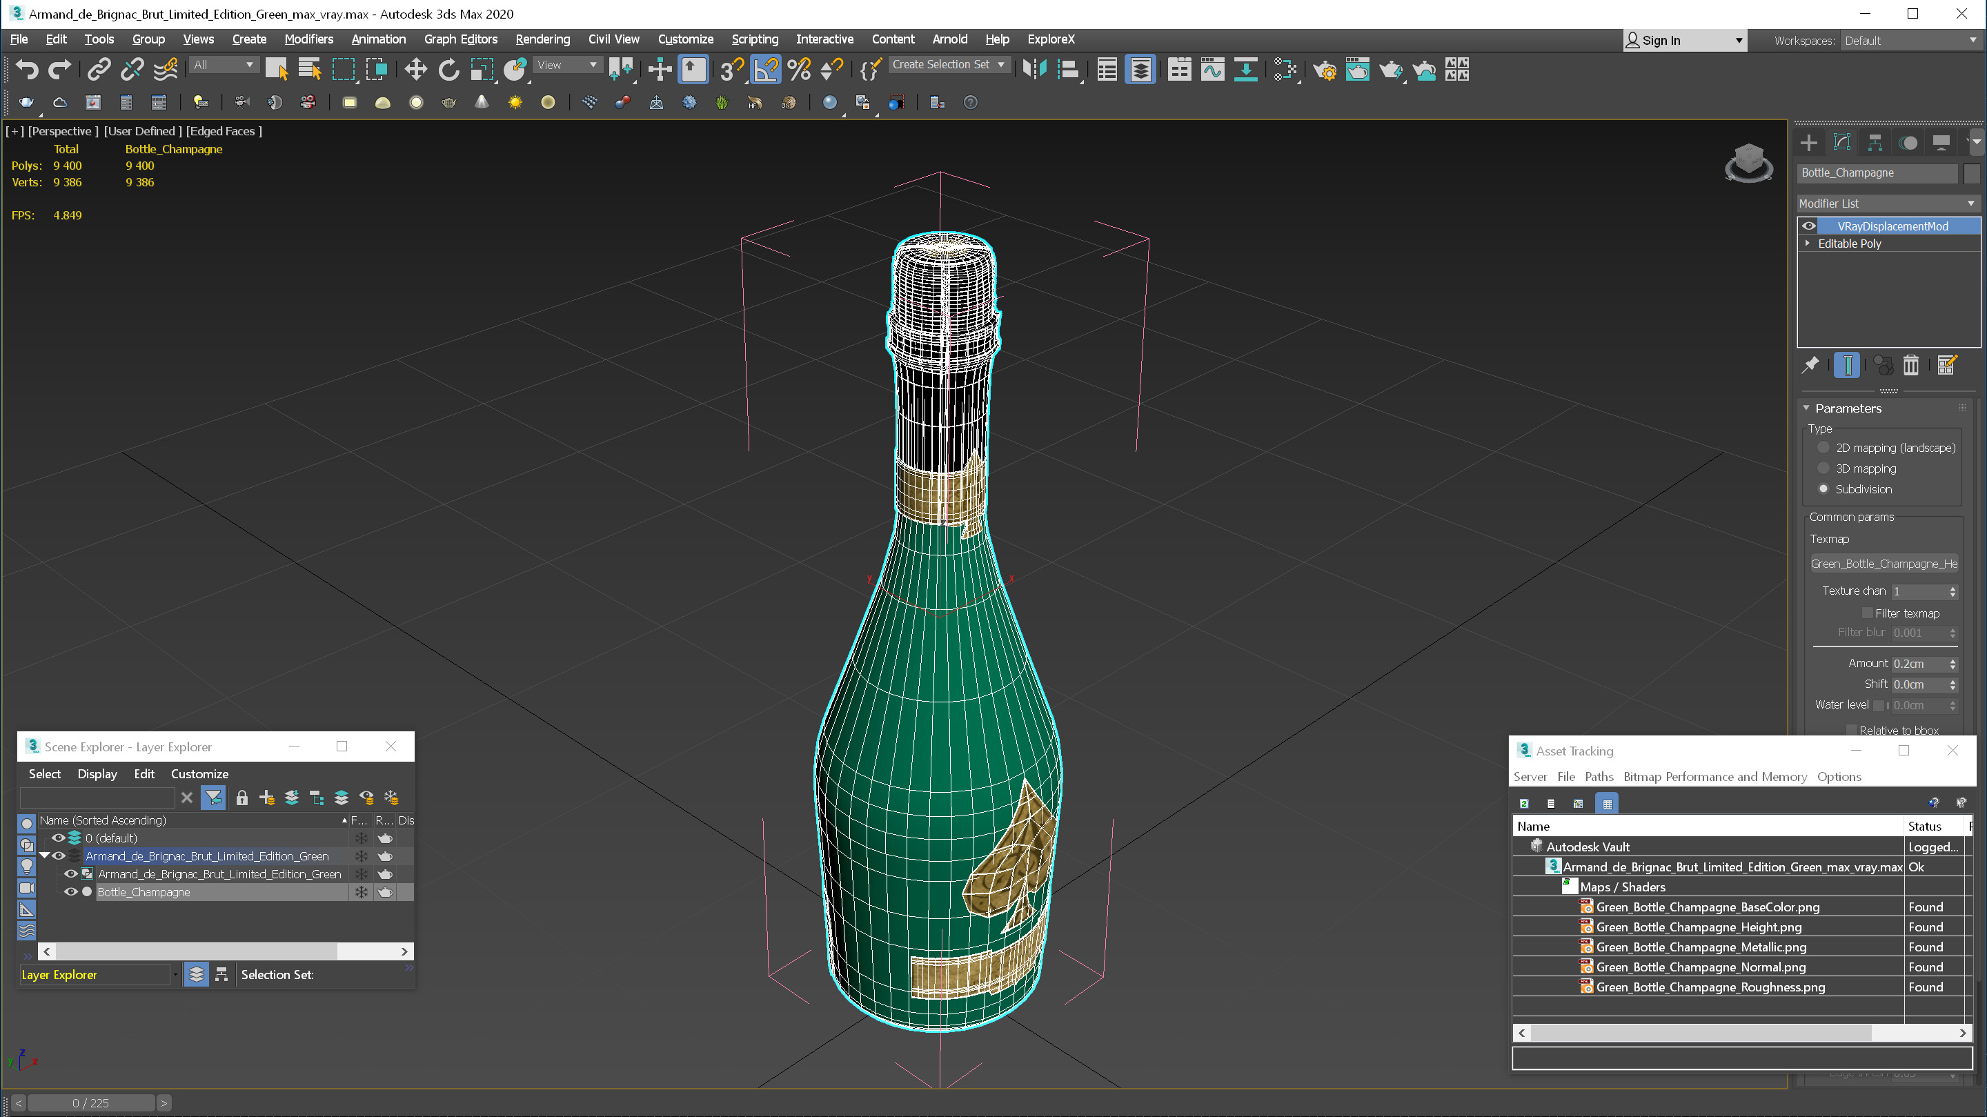The image size is (1987, 1117).
Task: Hide the 0 (default) layer eye
Action: 58,838
